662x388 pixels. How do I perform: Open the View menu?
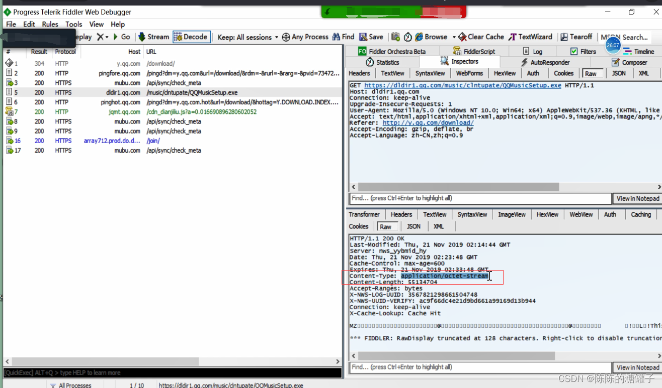click(x=97, y=24)
